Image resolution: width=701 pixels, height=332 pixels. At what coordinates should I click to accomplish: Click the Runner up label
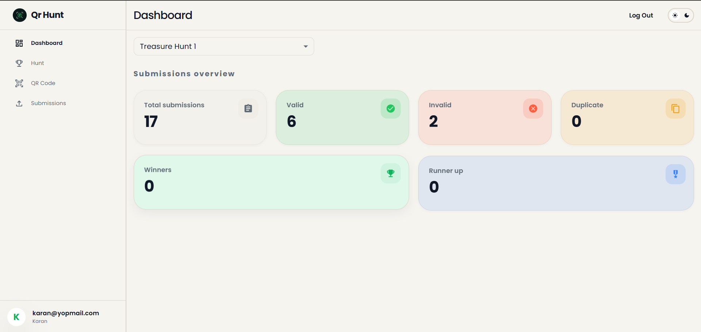pyautogui.click(x=446, y=171)
